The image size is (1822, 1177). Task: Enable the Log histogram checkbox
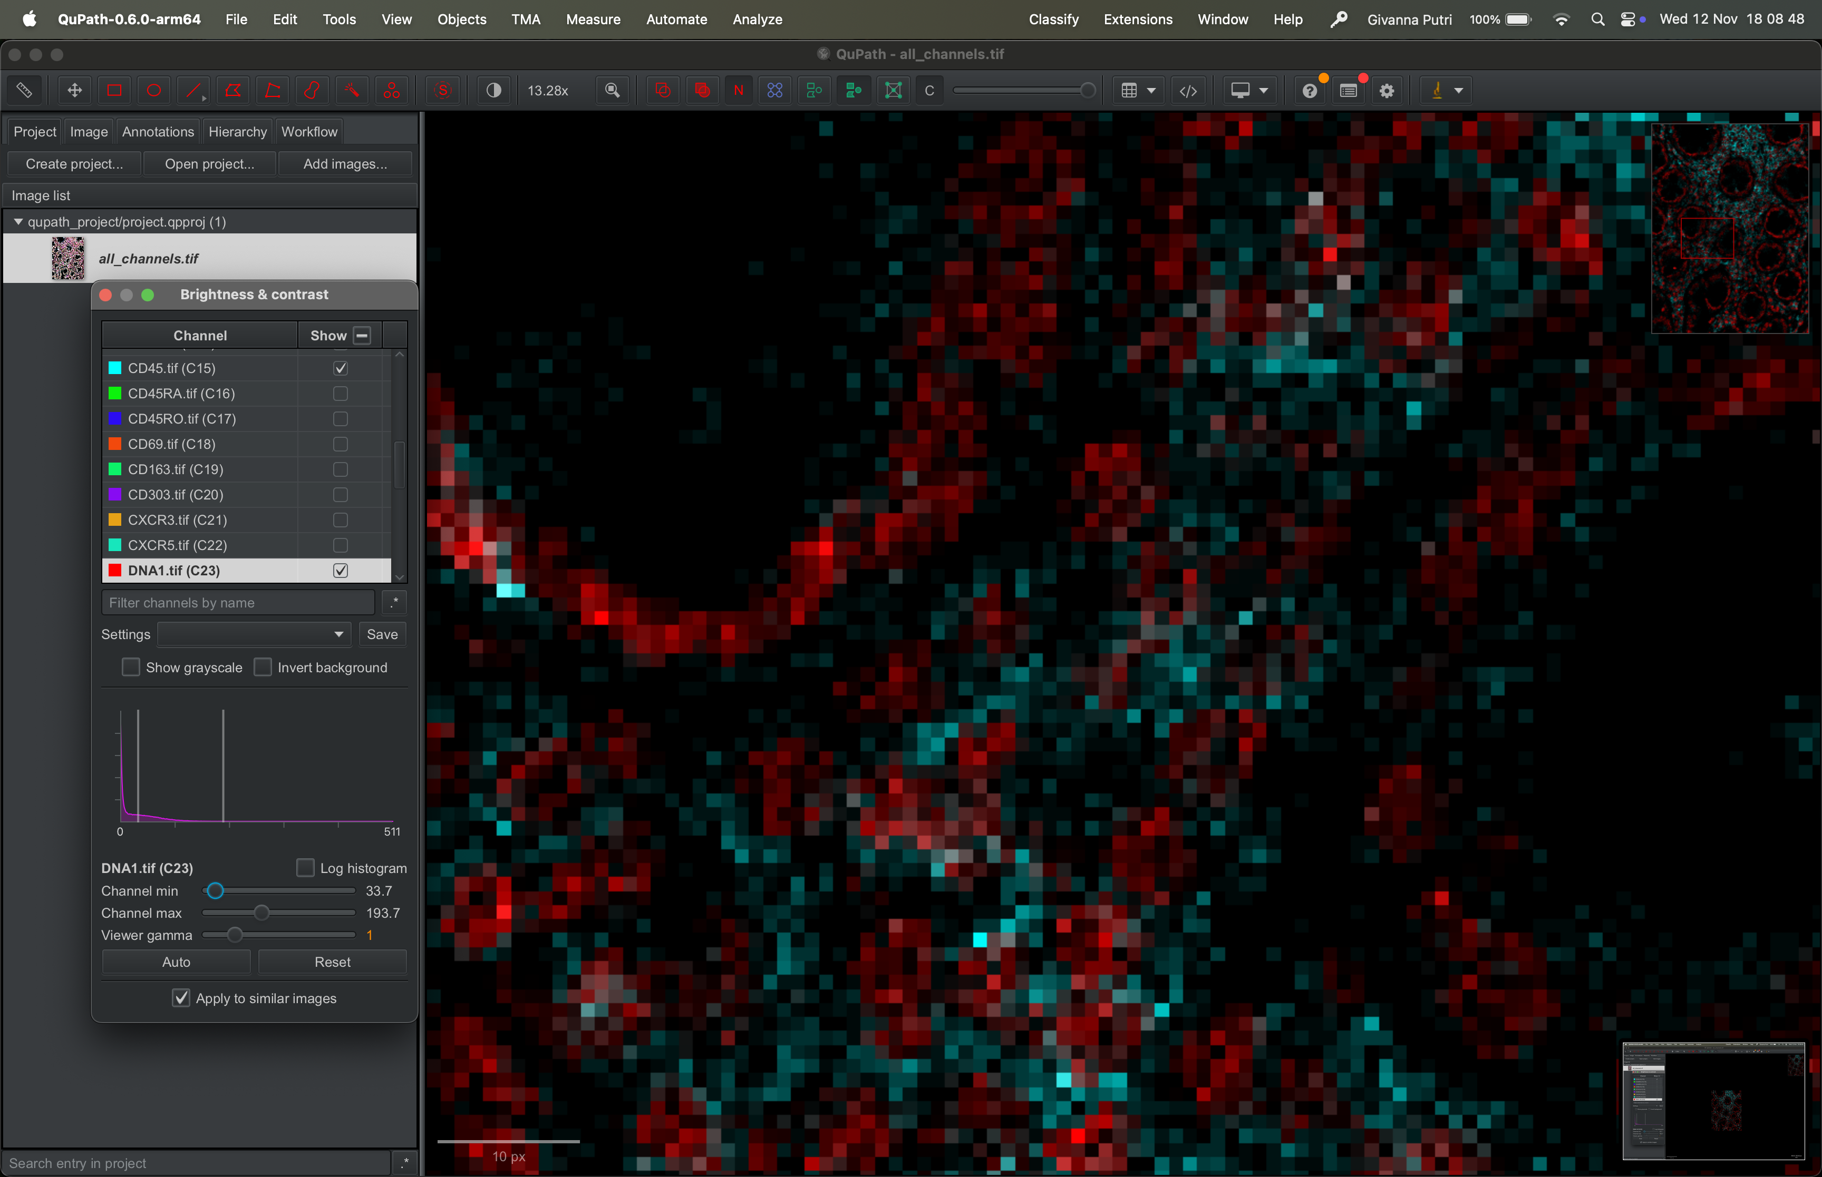(x=305, y=867)
